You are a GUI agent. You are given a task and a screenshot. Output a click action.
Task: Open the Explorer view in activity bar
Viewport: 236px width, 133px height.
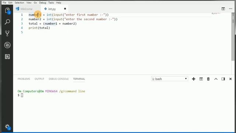(x=7, y=11)
